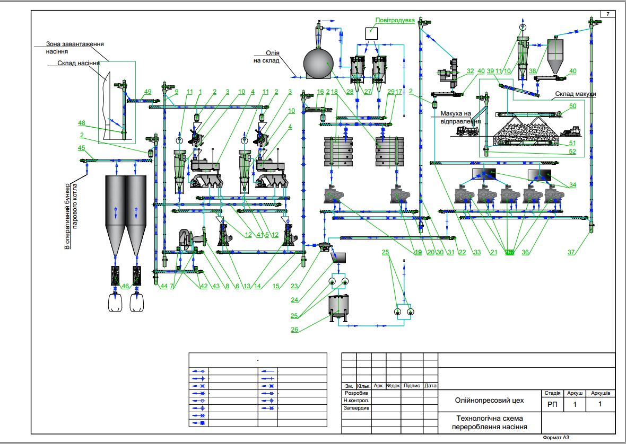Click the page number 7 box in the corner
This screenshot has height=444, width=626.
(608, 14)
